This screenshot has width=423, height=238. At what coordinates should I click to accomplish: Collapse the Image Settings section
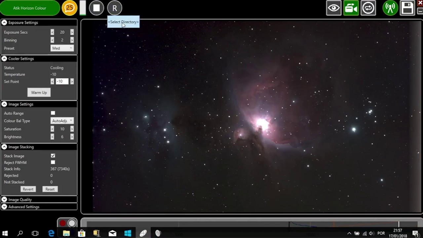point(4,104)
